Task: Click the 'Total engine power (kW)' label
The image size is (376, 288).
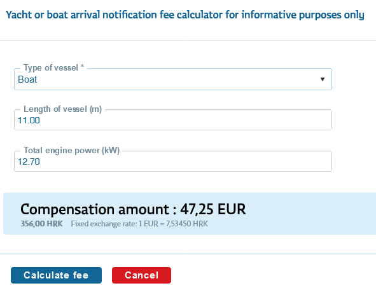Action: [x=71, y=150]
